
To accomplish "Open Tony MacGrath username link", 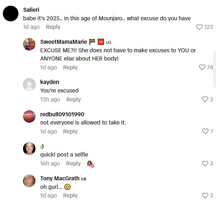I will click(60, 178).
